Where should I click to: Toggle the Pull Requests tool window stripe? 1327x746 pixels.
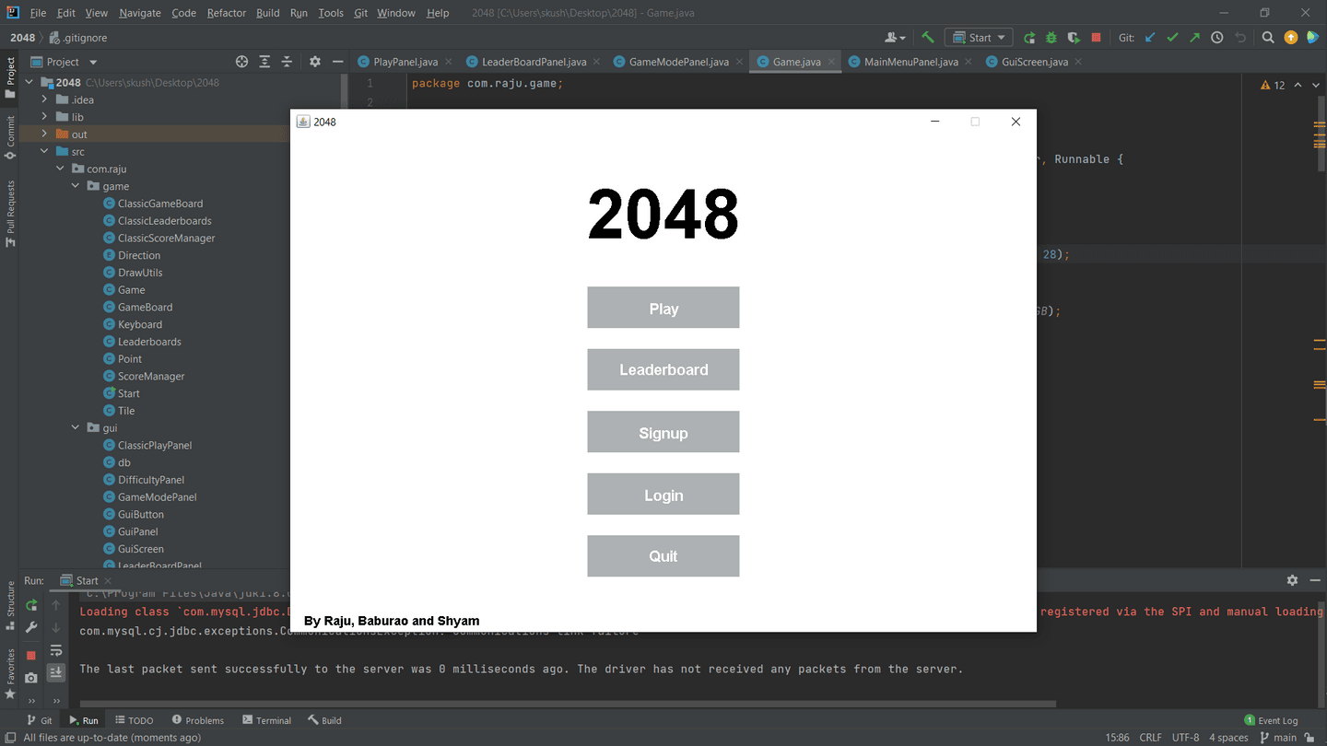pos(11,214)
